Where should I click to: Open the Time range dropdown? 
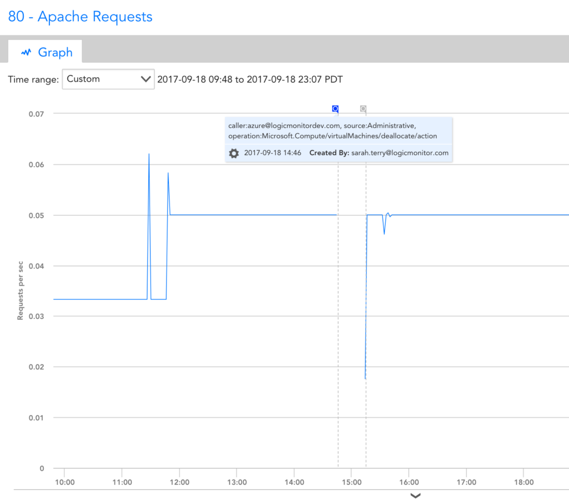click(x=108, y=79)
